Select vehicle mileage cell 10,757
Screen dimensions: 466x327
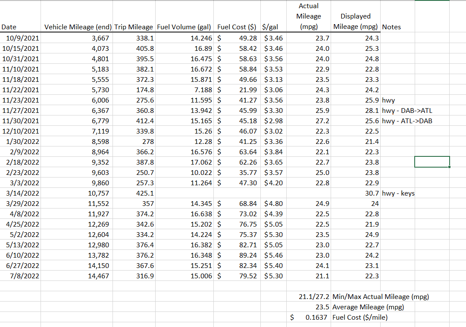tap(77, 193)
